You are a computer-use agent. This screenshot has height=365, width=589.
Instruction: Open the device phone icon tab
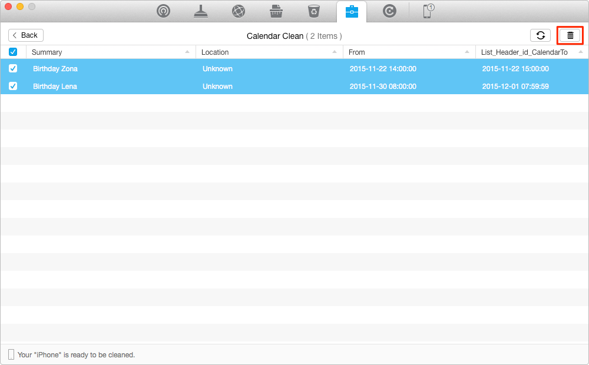(x=428, y=11)
